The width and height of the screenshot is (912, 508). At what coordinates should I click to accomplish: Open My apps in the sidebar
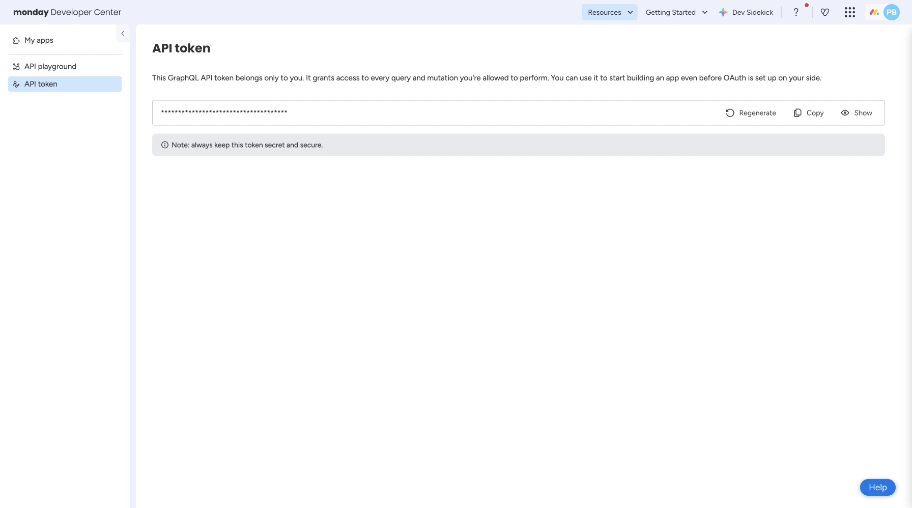(39, 40)
